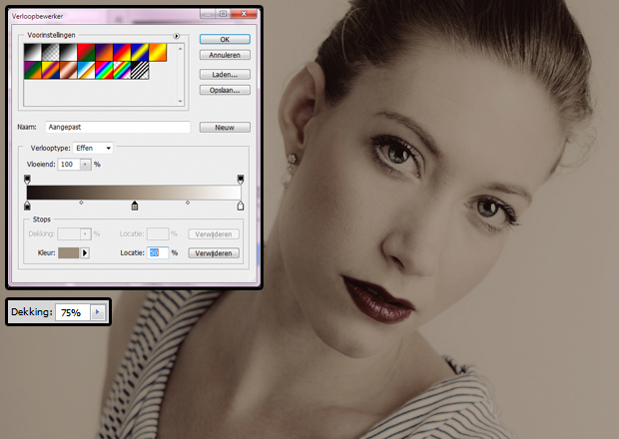The height and width of the screenshot is (439, 619).
Task: Open the Dekking 75% slider arrow
Action: [97, 312]
